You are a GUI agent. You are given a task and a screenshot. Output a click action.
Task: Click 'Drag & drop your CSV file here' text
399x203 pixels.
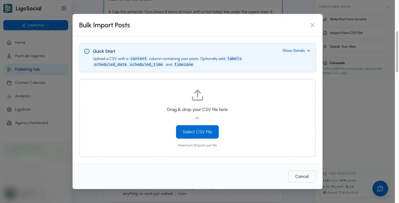point(197,110)
